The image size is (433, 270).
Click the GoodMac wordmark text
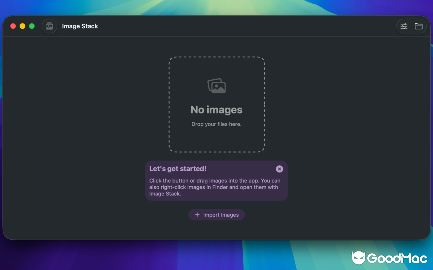tap(397, 259)
